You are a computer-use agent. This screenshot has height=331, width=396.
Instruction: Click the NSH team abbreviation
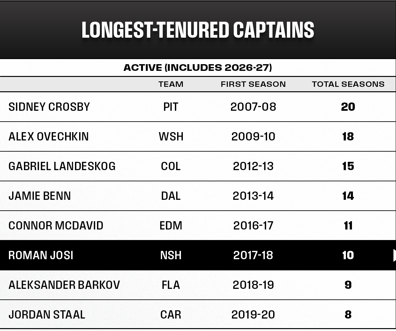(x=171, y=255)
